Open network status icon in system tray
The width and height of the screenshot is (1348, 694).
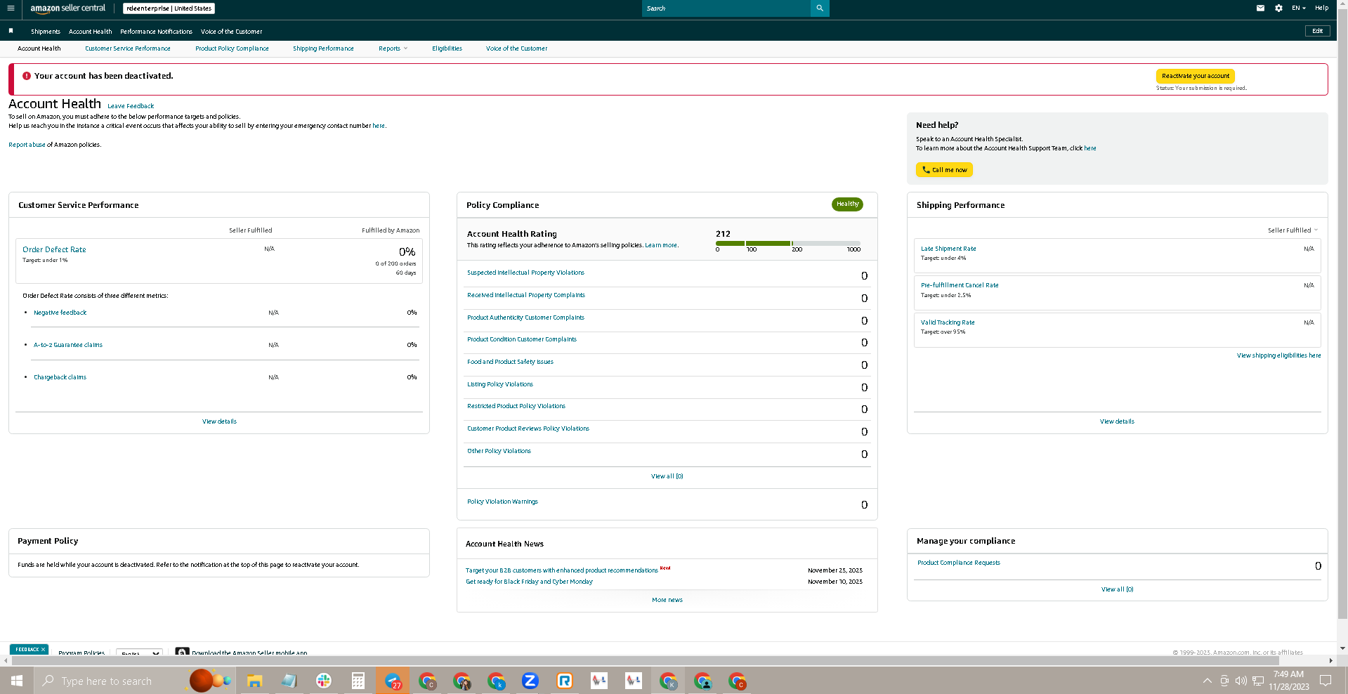[x=1258, y=681]
